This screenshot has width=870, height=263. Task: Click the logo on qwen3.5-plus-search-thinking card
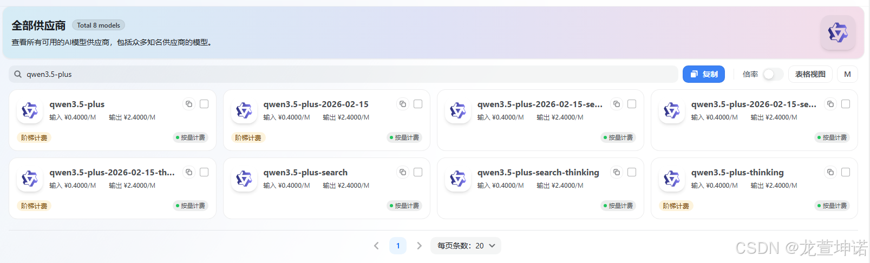458,179
